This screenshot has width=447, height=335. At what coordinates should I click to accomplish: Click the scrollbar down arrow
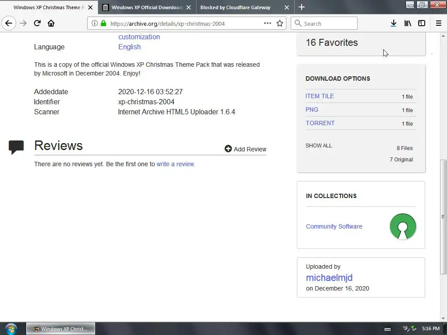tap(443, 318)
